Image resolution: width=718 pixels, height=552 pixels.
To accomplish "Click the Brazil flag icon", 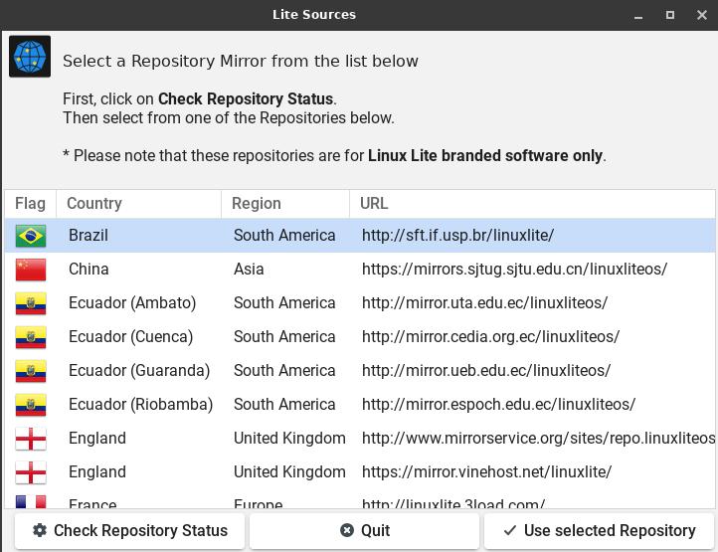I will (x=31, y=236).
